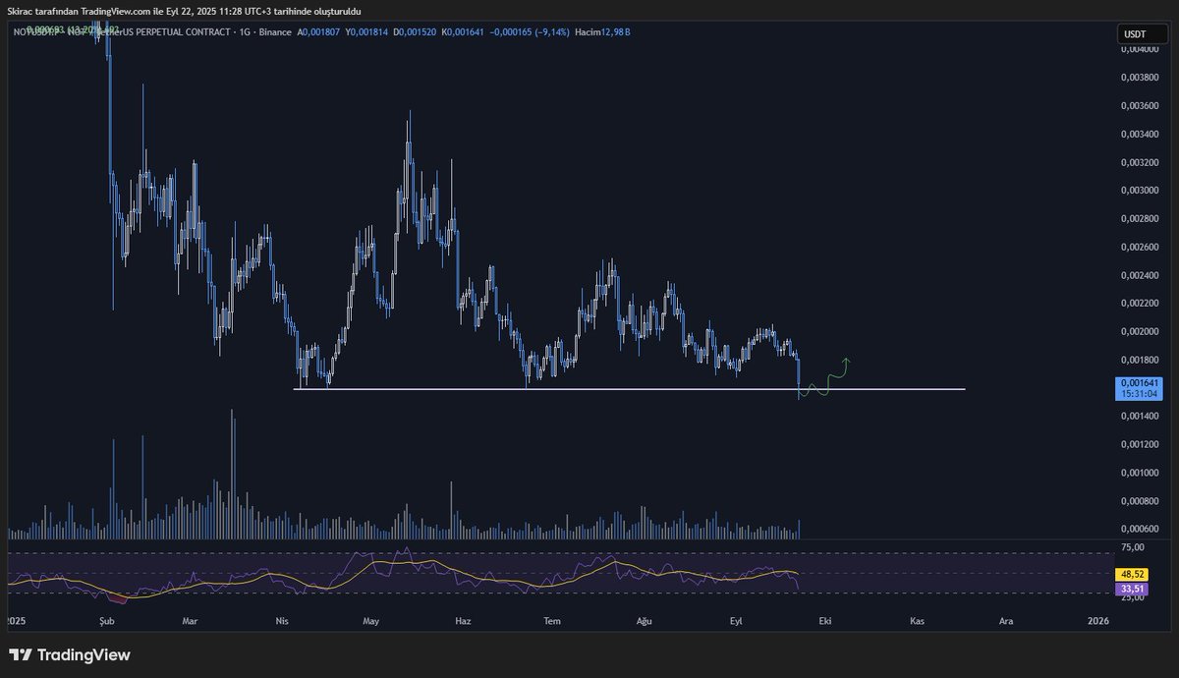Click 0,002000 on the price scale
1179x678 pixels.
[1139, 332]
